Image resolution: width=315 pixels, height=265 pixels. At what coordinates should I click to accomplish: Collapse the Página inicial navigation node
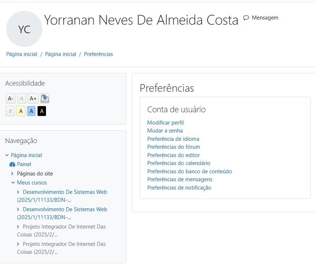point(7,155)
